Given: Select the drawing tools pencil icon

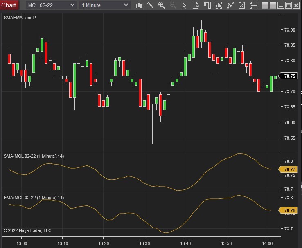Looking at the screenshot, I should point(150,5).
